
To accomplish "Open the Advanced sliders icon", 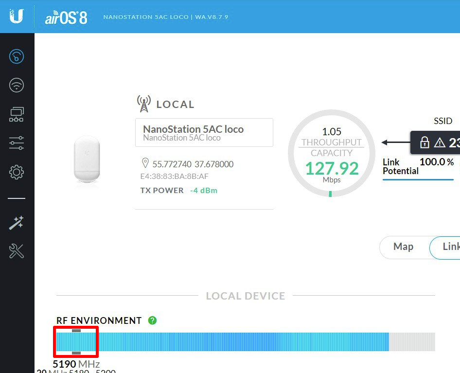I will click(17, 143).
